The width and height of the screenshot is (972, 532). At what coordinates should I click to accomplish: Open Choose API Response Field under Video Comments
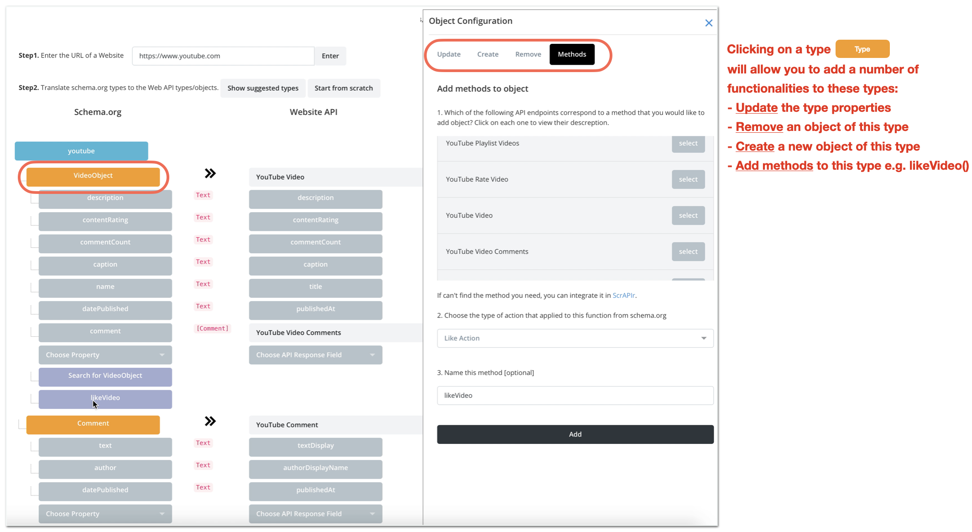click(x=315, y=355)
